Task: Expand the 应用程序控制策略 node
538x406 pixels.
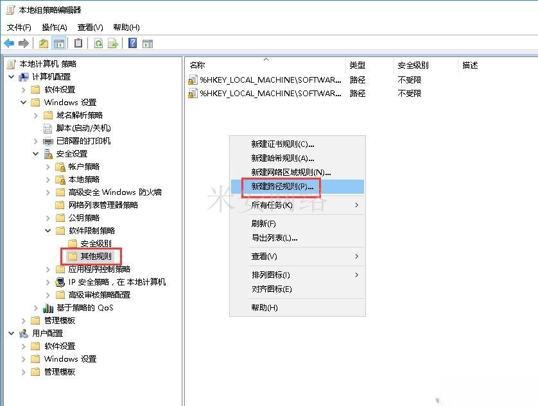Action: pos(48,269)
